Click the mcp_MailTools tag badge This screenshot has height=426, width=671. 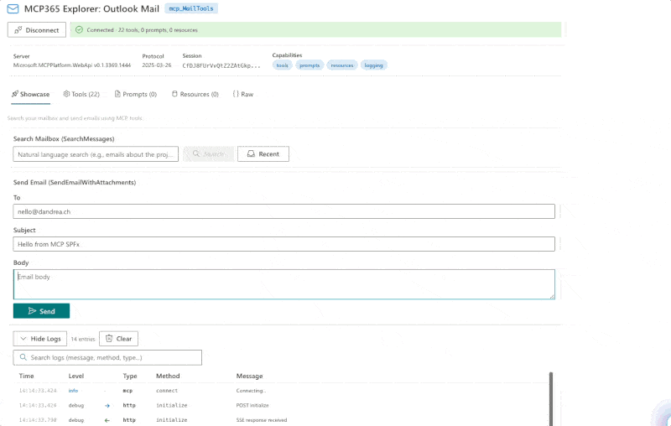[x=191, y=8]
